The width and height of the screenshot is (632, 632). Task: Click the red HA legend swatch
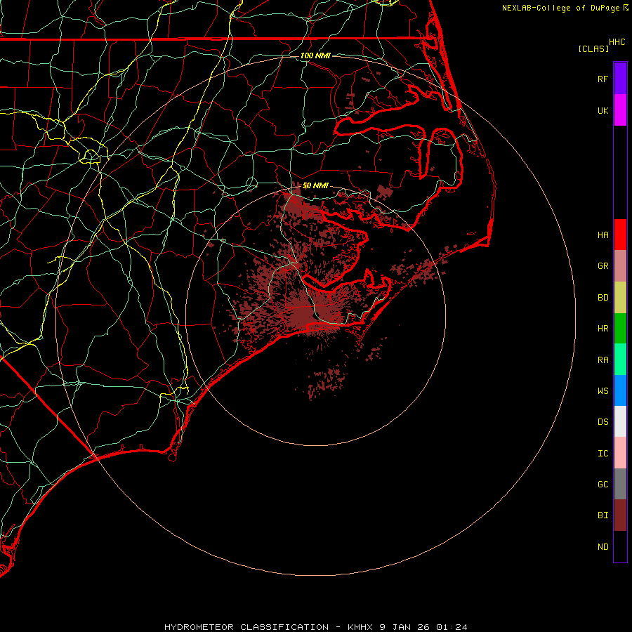click(620, 235)
